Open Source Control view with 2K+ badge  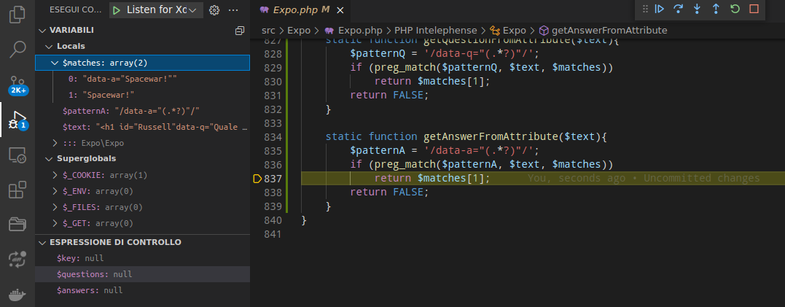point(17,84)
